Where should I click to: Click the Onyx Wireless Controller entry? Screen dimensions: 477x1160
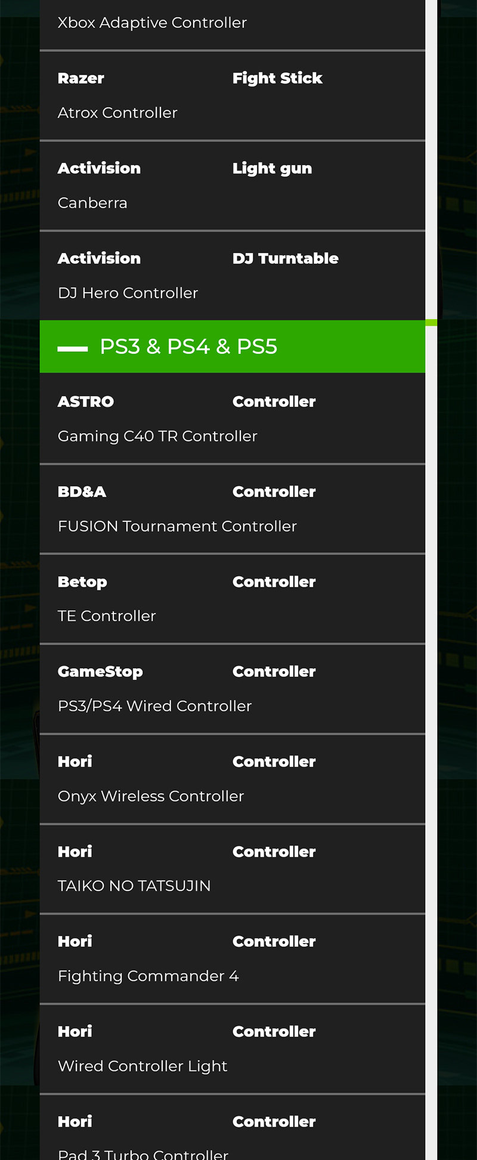[151, 796]
